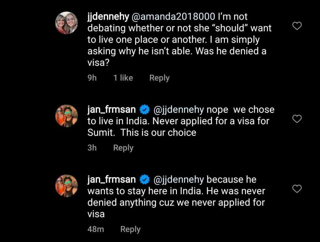This screenshot has width=320, height=242.
Task: Open the @amanda2018000 mention
Action: pos(171,17)
